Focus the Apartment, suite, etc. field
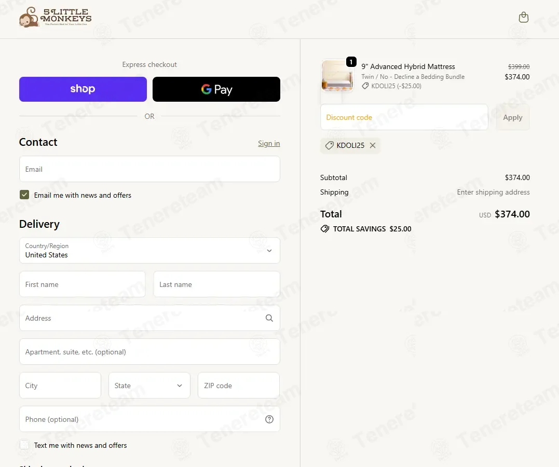The image size is (559, 467). click(x=149, y=351)
